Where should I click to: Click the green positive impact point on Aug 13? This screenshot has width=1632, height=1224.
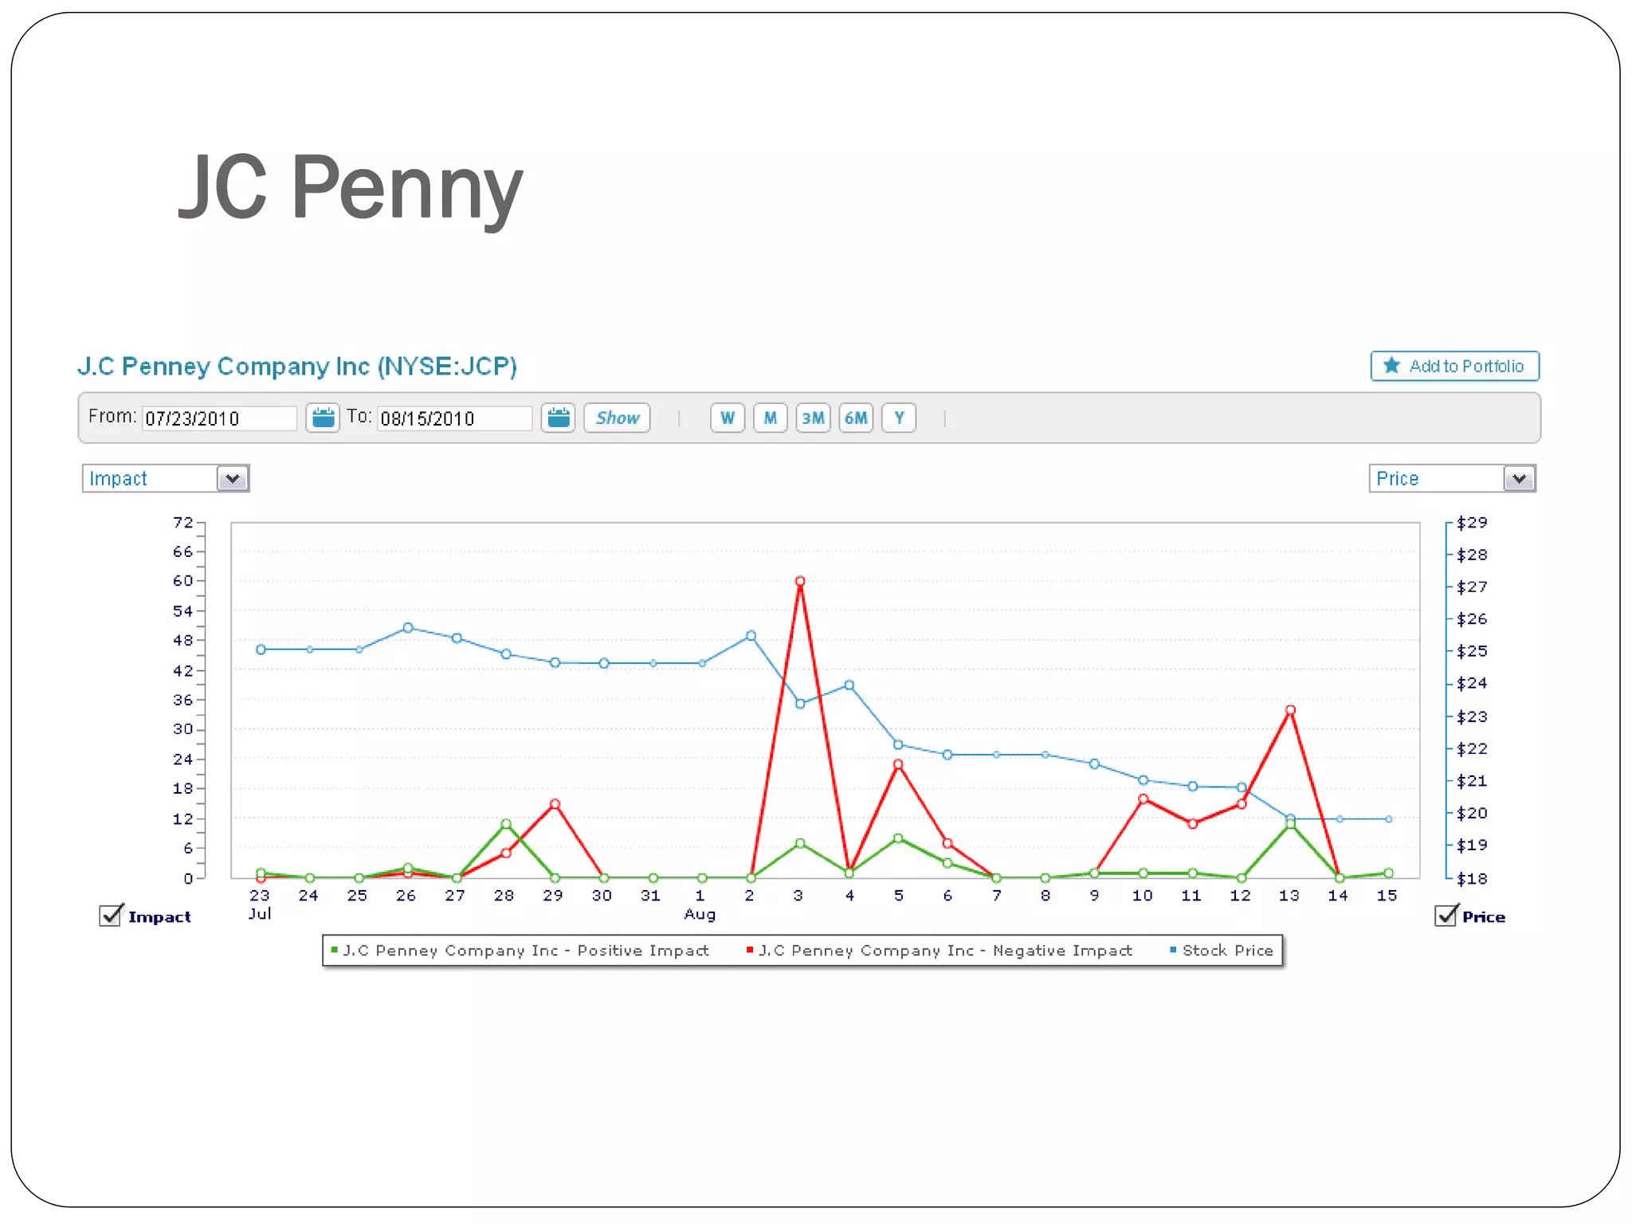[x=1290, y=825]
